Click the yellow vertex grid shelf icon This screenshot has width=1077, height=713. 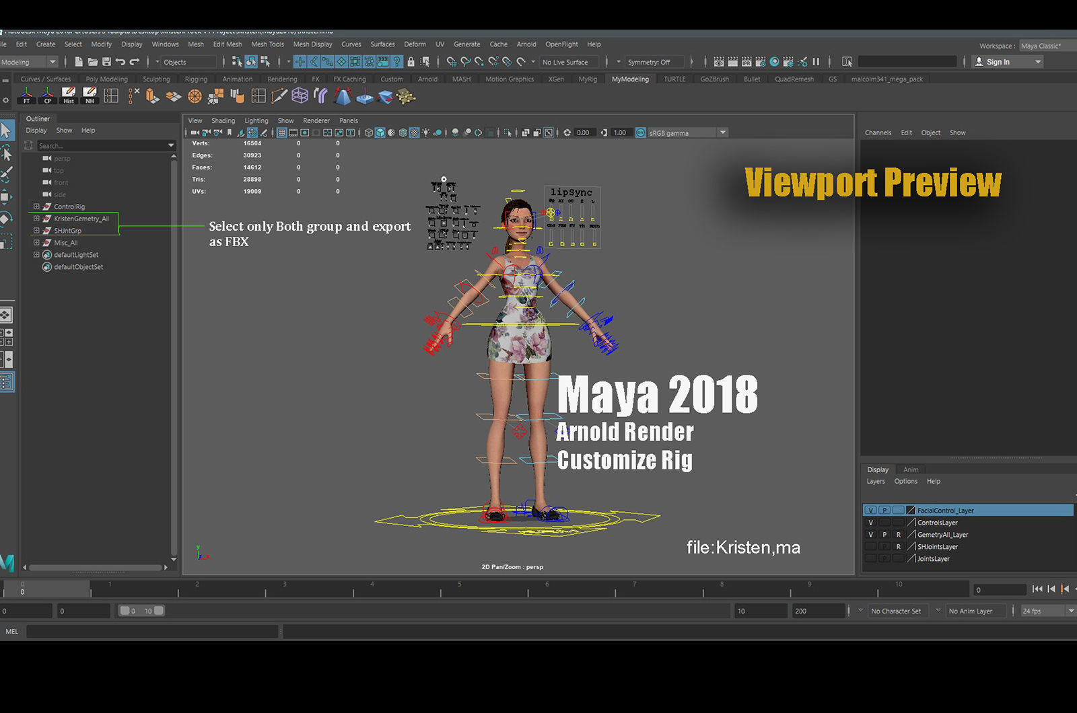coord(405,96)
